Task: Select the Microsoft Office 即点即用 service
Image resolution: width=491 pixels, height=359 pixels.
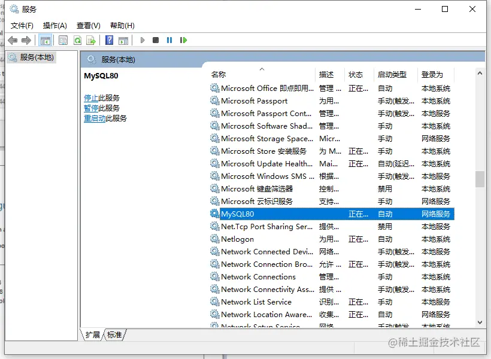Action: click(x=332, y=89)
